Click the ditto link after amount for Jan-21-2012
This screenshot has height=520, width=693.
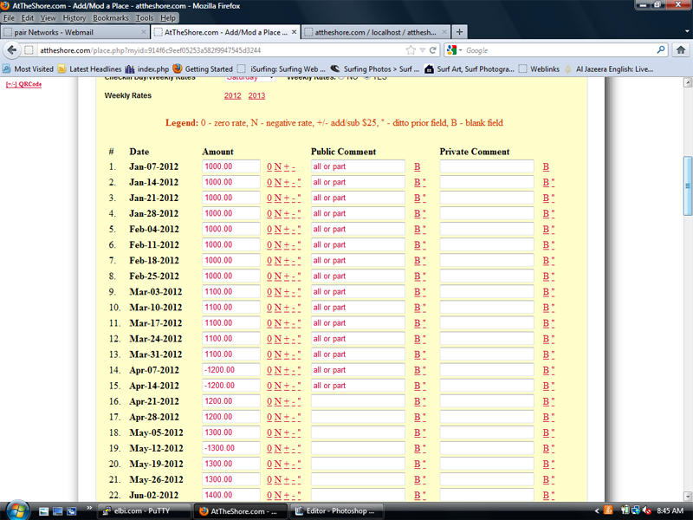(x=299, y=198)
